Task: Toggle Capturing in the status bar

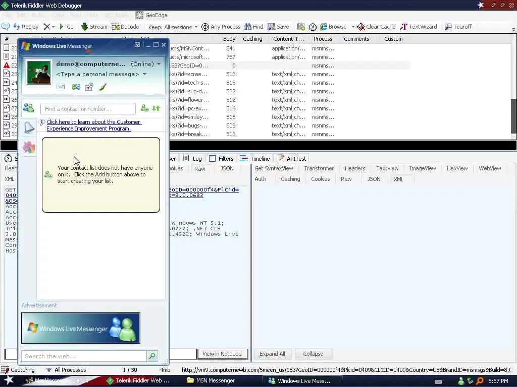Action: pyautogui.click(x=18, y=370)
